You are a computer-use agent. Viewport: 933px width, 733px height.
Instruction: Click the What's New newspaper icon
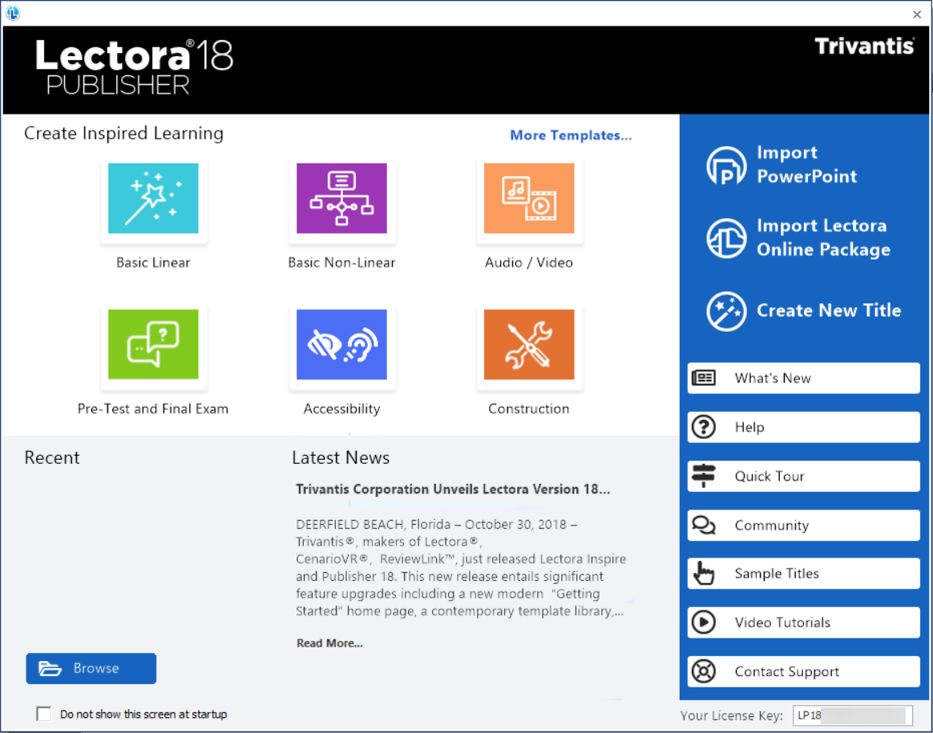[x=704, y=378]
